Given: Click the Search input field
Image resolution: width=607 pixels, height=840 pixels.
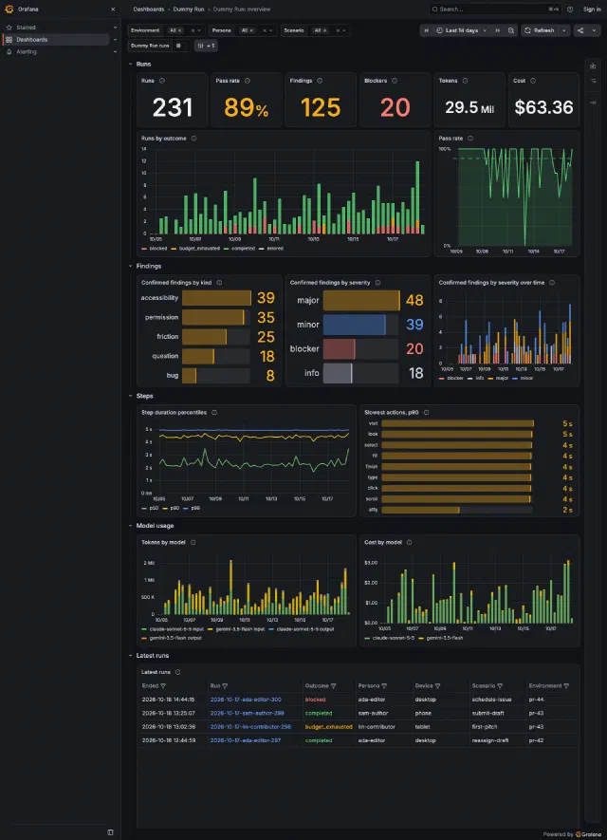Looking at the screenshot, I should [x=496, y=9].
